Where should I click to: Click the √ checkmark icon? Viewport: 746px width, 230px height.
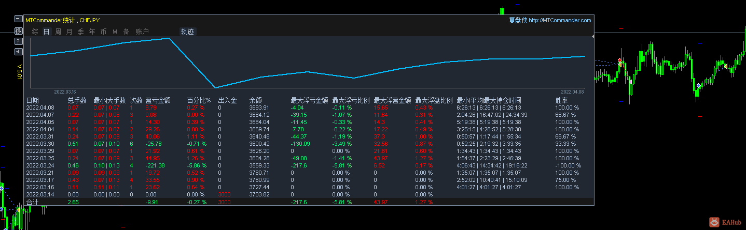click(18, 52)
